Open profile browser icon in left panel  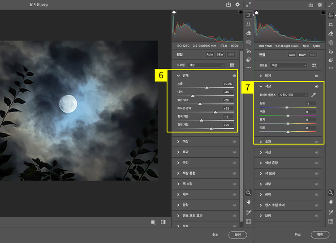[x=232, y=65]
